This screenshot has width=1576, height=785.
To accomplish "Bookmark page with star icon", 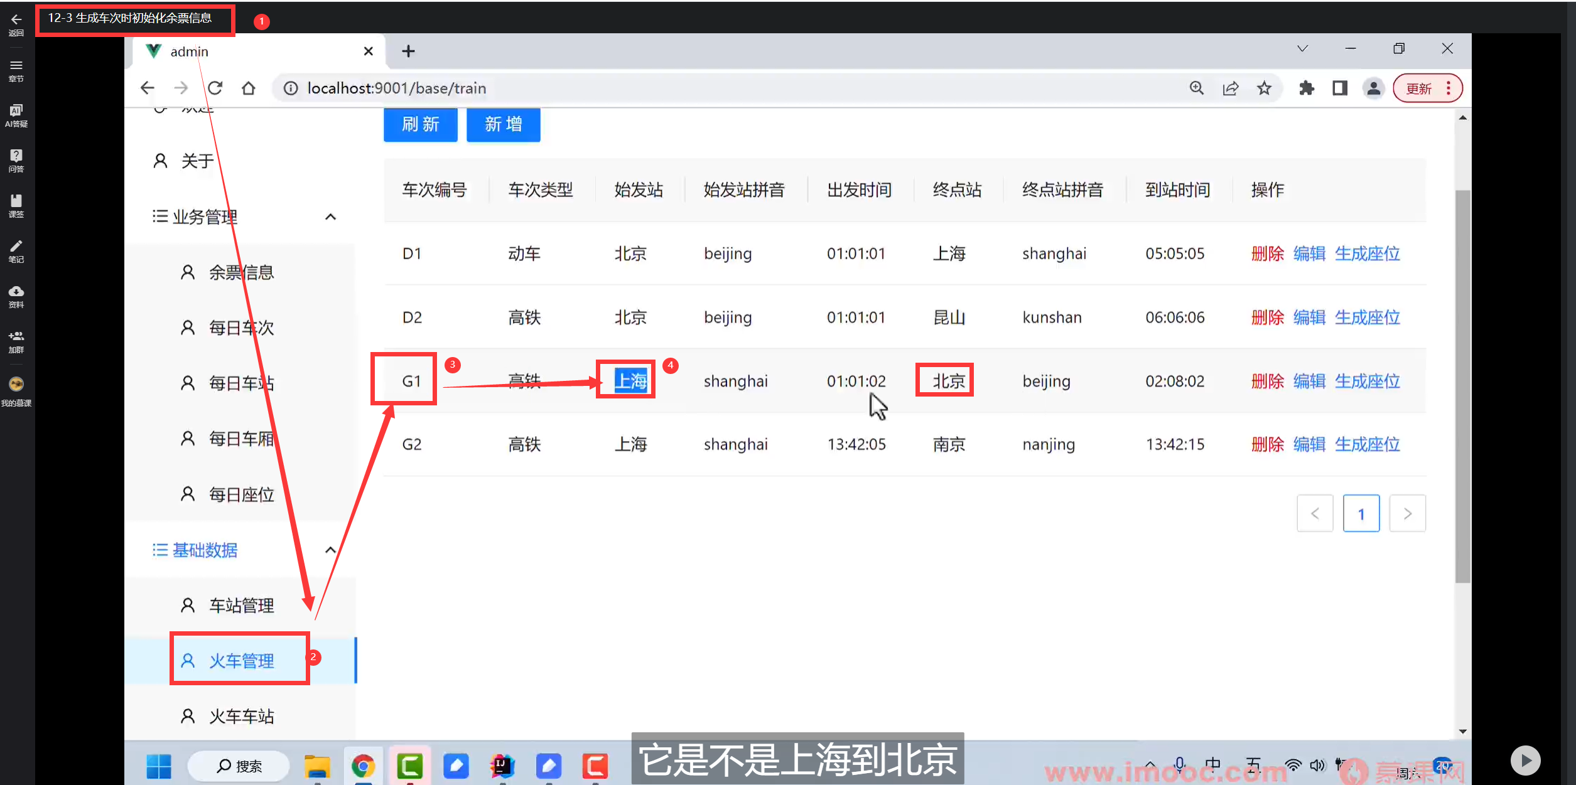I will coord(1265,88).
